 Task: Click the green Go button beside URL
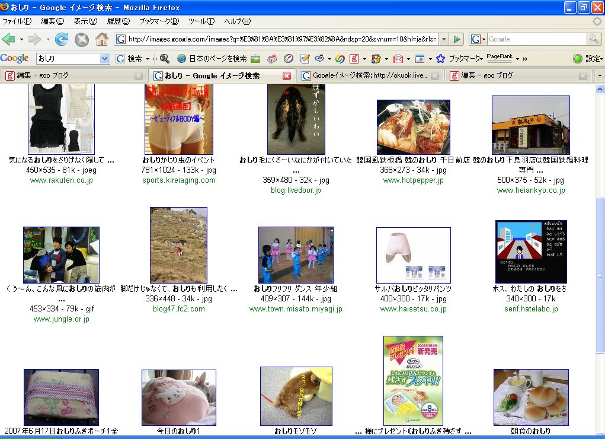456,39
